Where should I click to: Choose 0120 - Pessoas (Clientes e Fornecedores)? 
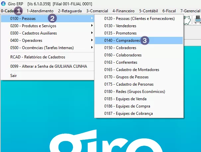pos(139,18)
